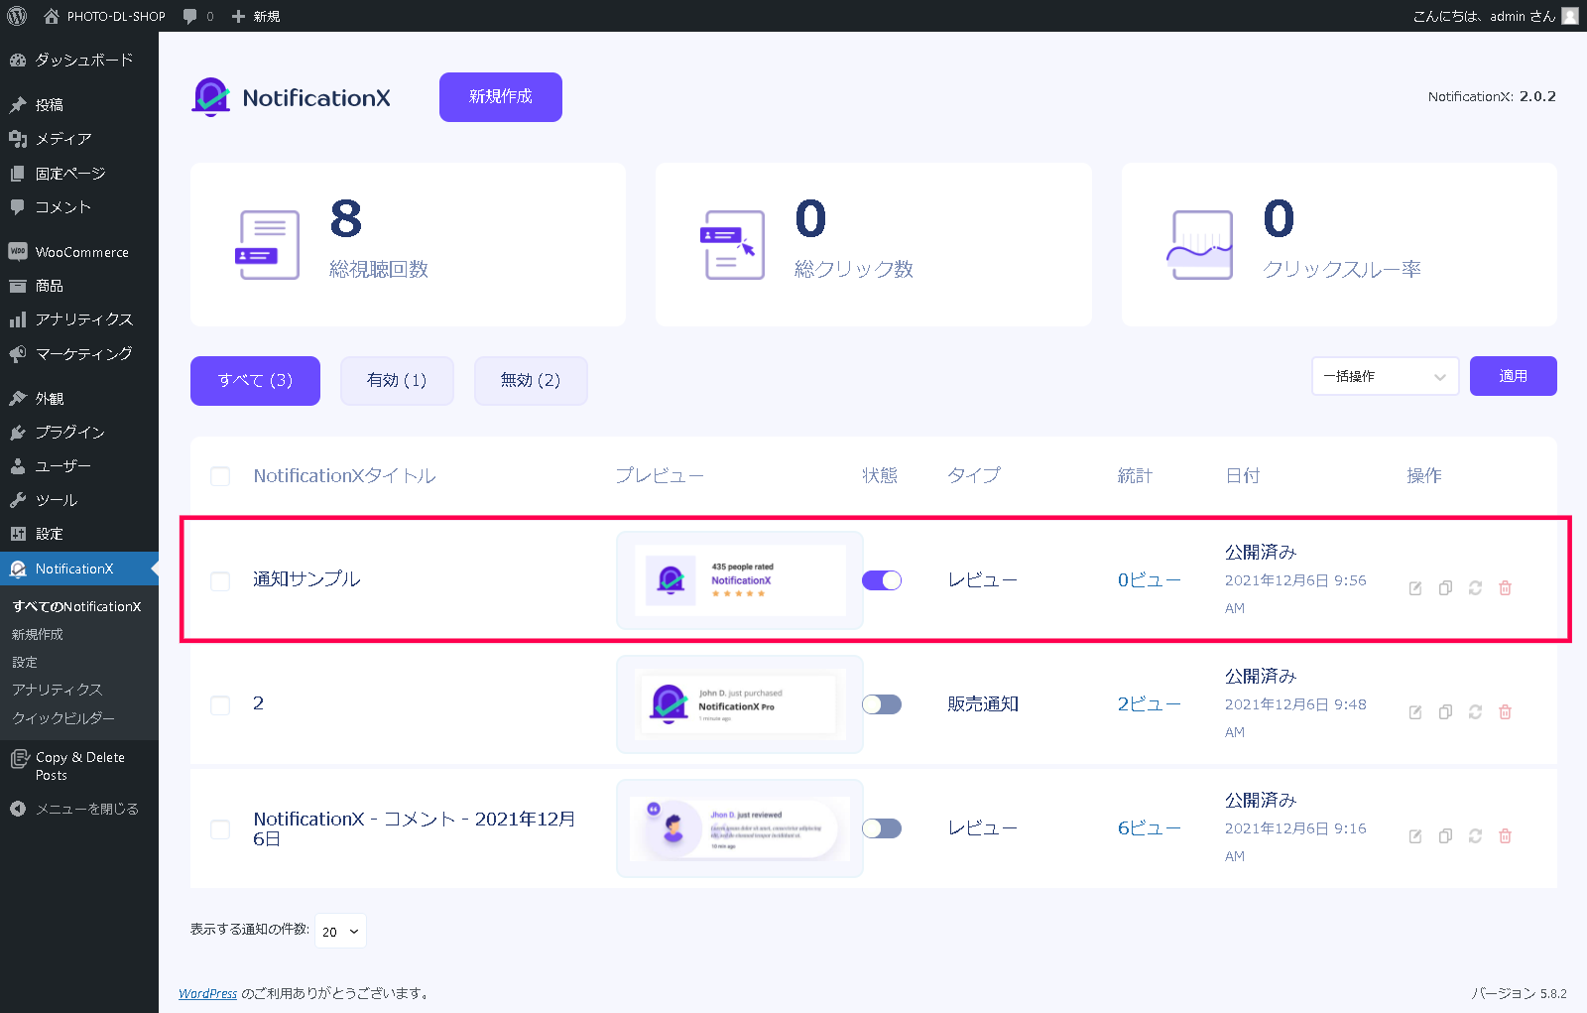Image resolution: width=1587 pixels, height=1013 pixels.
Task: Duplicate row 2 with copy icon
Action: (1445, 712)
